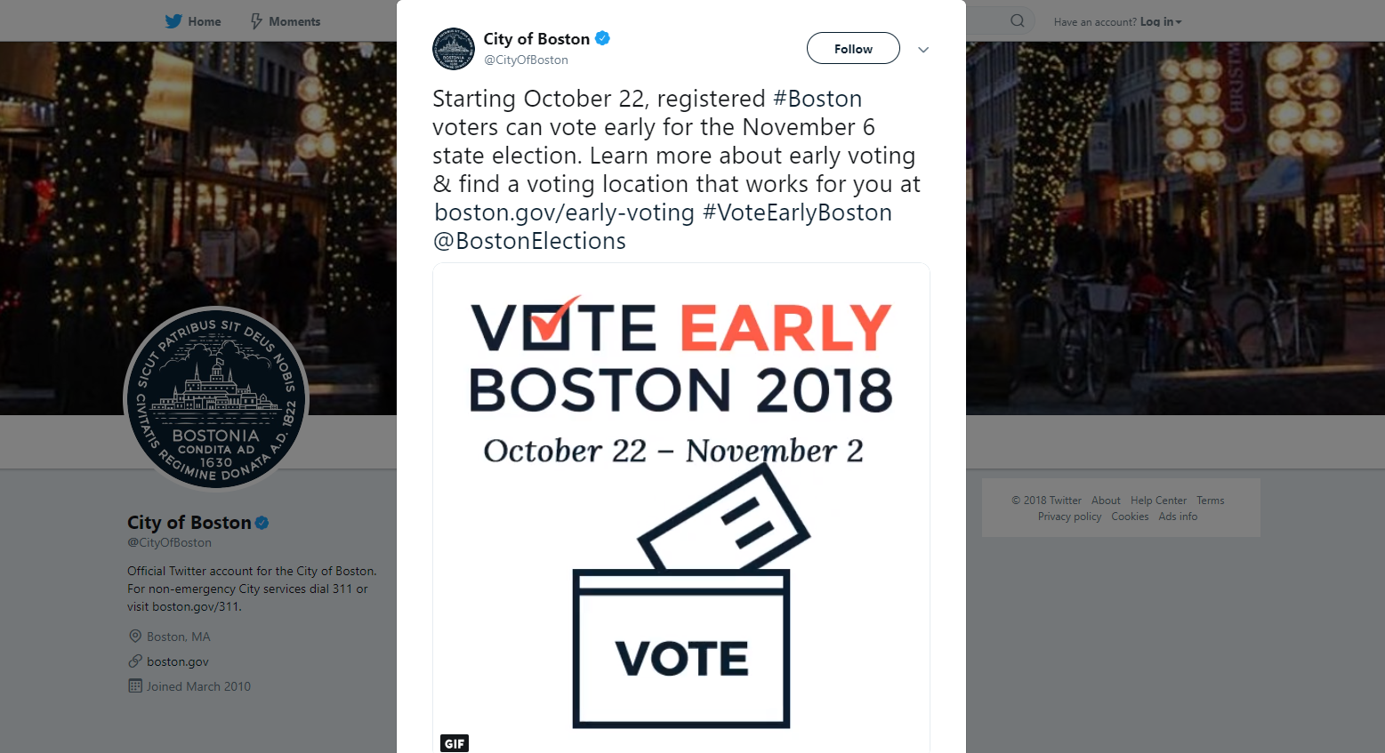This screenshot has width=1385, height=753.
Task: Follow the City of Boston account
Action: click(x=853, y=49)
